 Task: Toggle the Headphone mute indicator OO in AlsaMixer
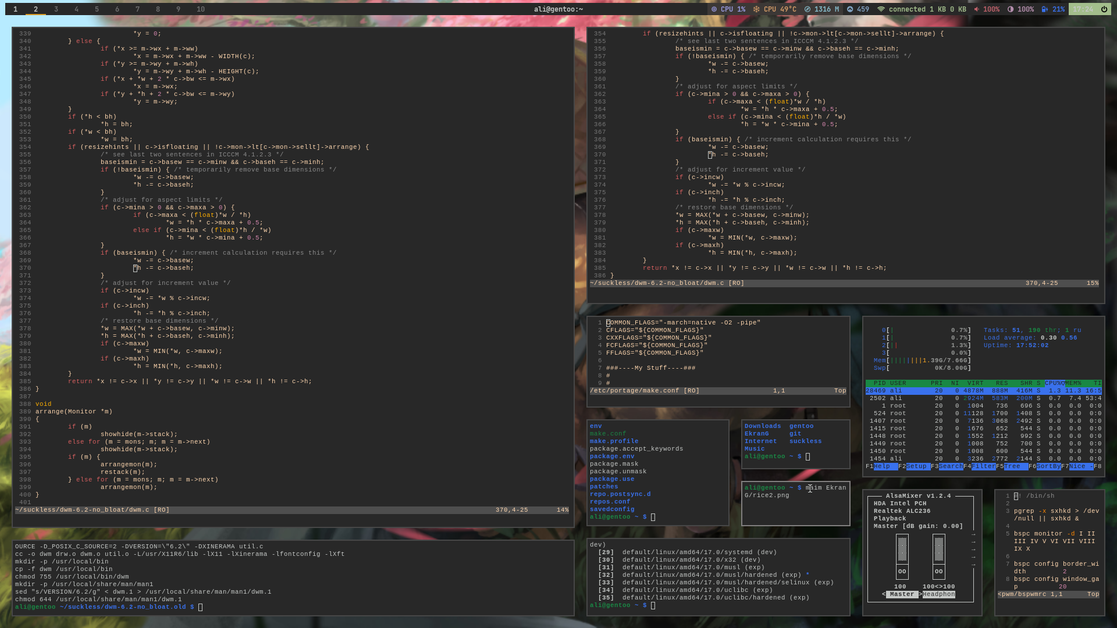point(939,572)
